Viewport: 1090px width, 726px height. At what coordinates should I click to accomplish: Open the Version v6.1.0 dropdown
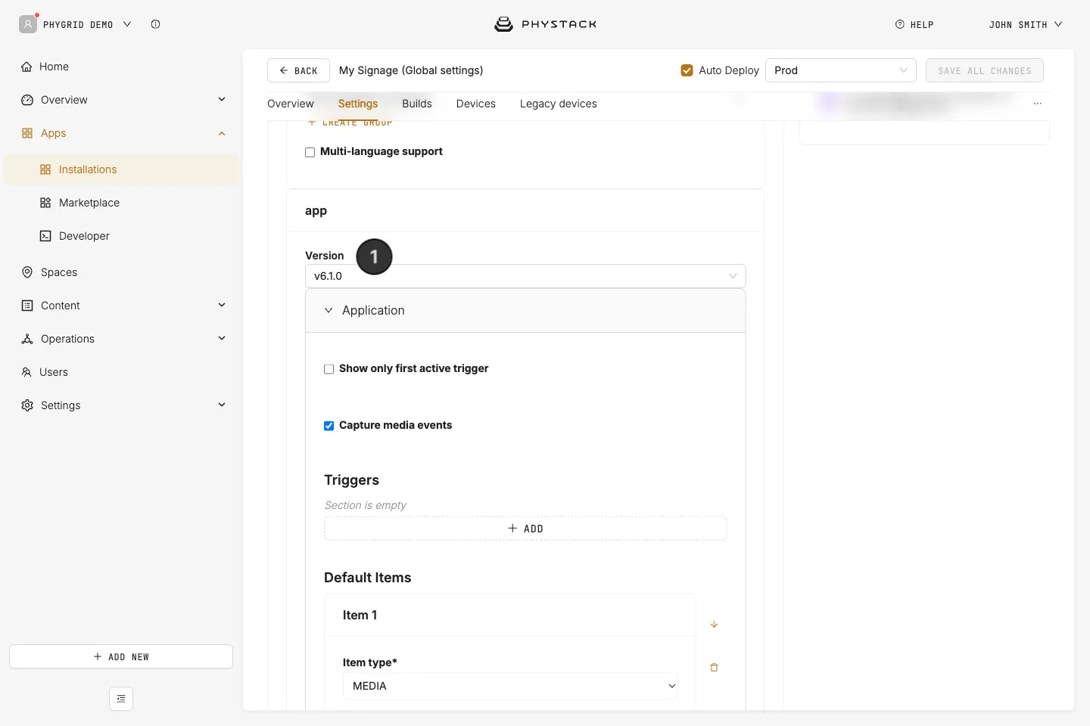pyautogui.click(x=525, y=276)
